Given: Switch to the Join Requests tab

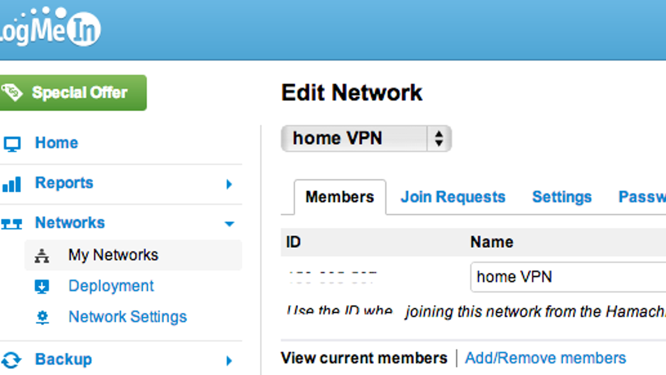Looking at the screenshot, I should click(453, 197).
